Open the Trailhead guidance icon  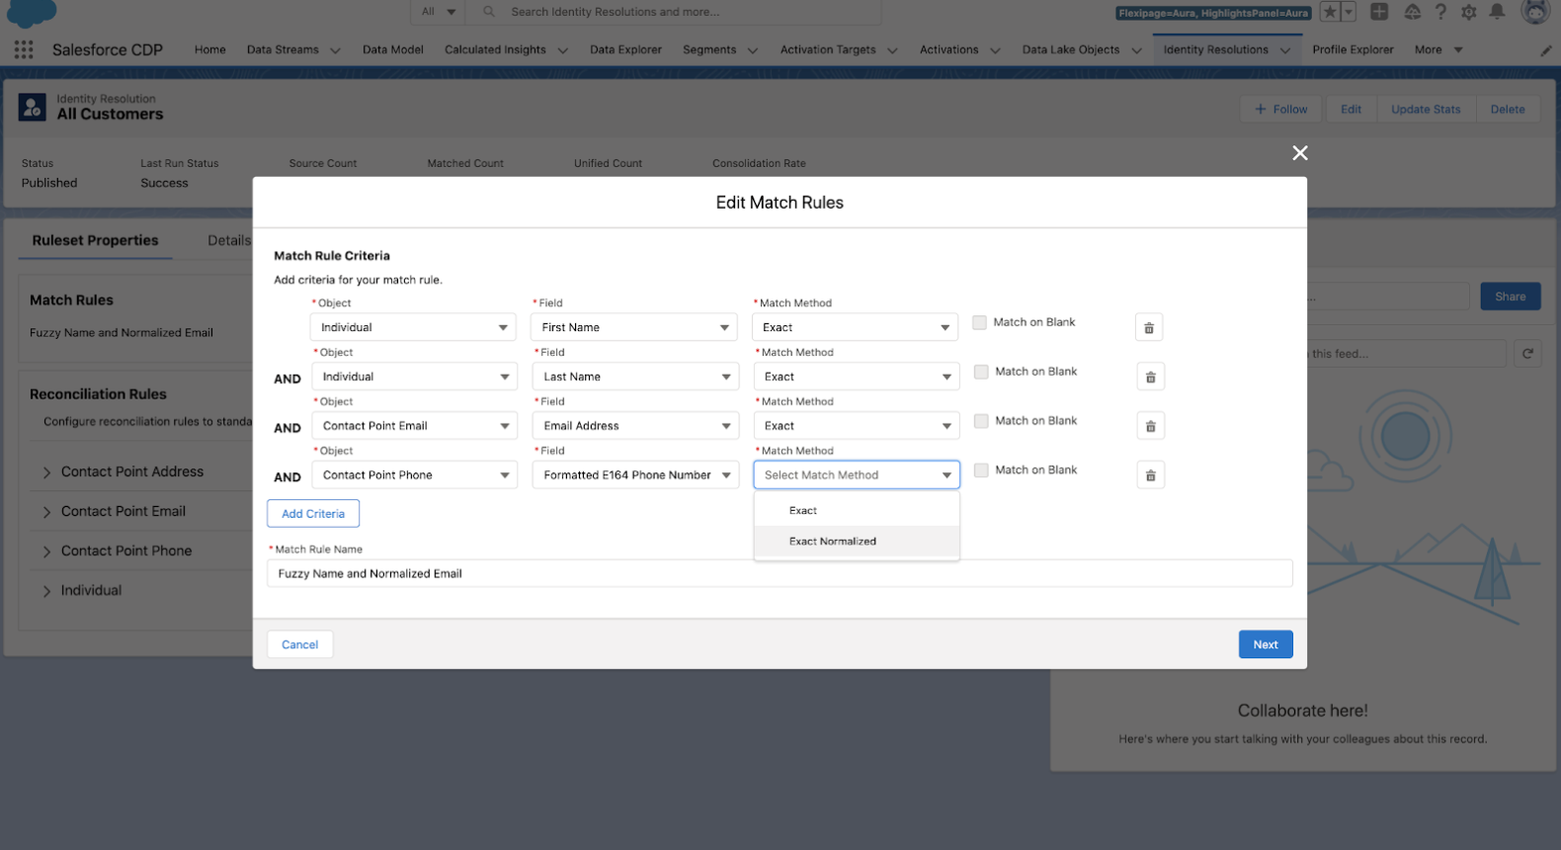click(x=1413, y=12)
